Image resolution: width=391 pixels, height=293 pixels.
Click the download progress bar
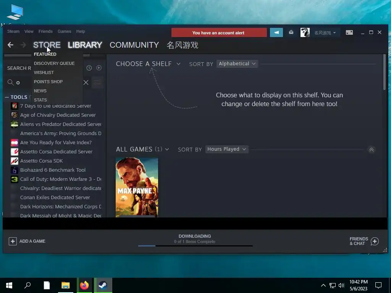point(195,246)
